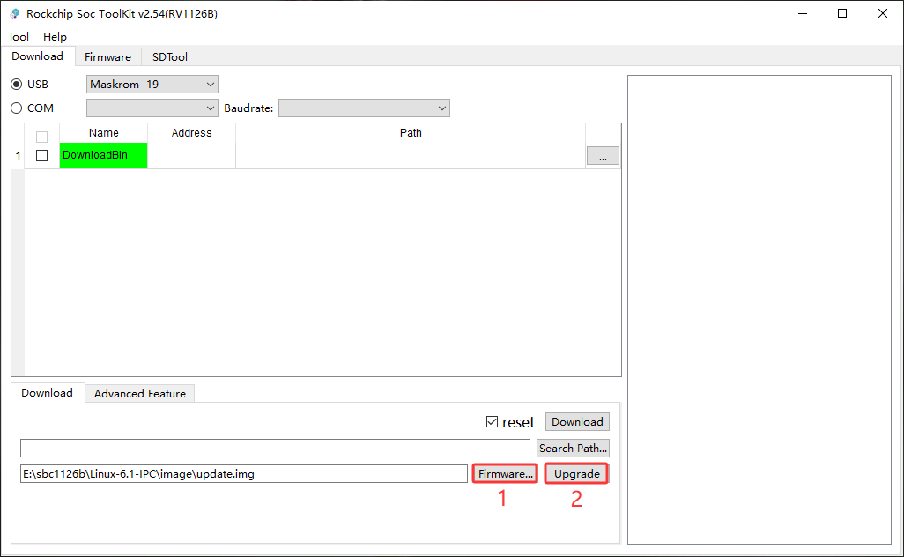Screen dimensions: 904x557
Task: Open the Help menu
Action: coord(55,36)
